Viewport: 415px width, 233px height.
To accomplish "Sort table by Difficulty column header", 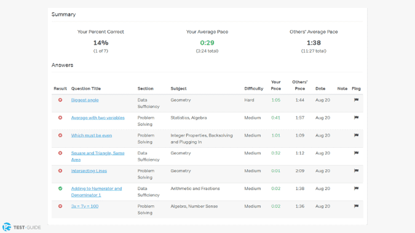I will coord(253,89).
